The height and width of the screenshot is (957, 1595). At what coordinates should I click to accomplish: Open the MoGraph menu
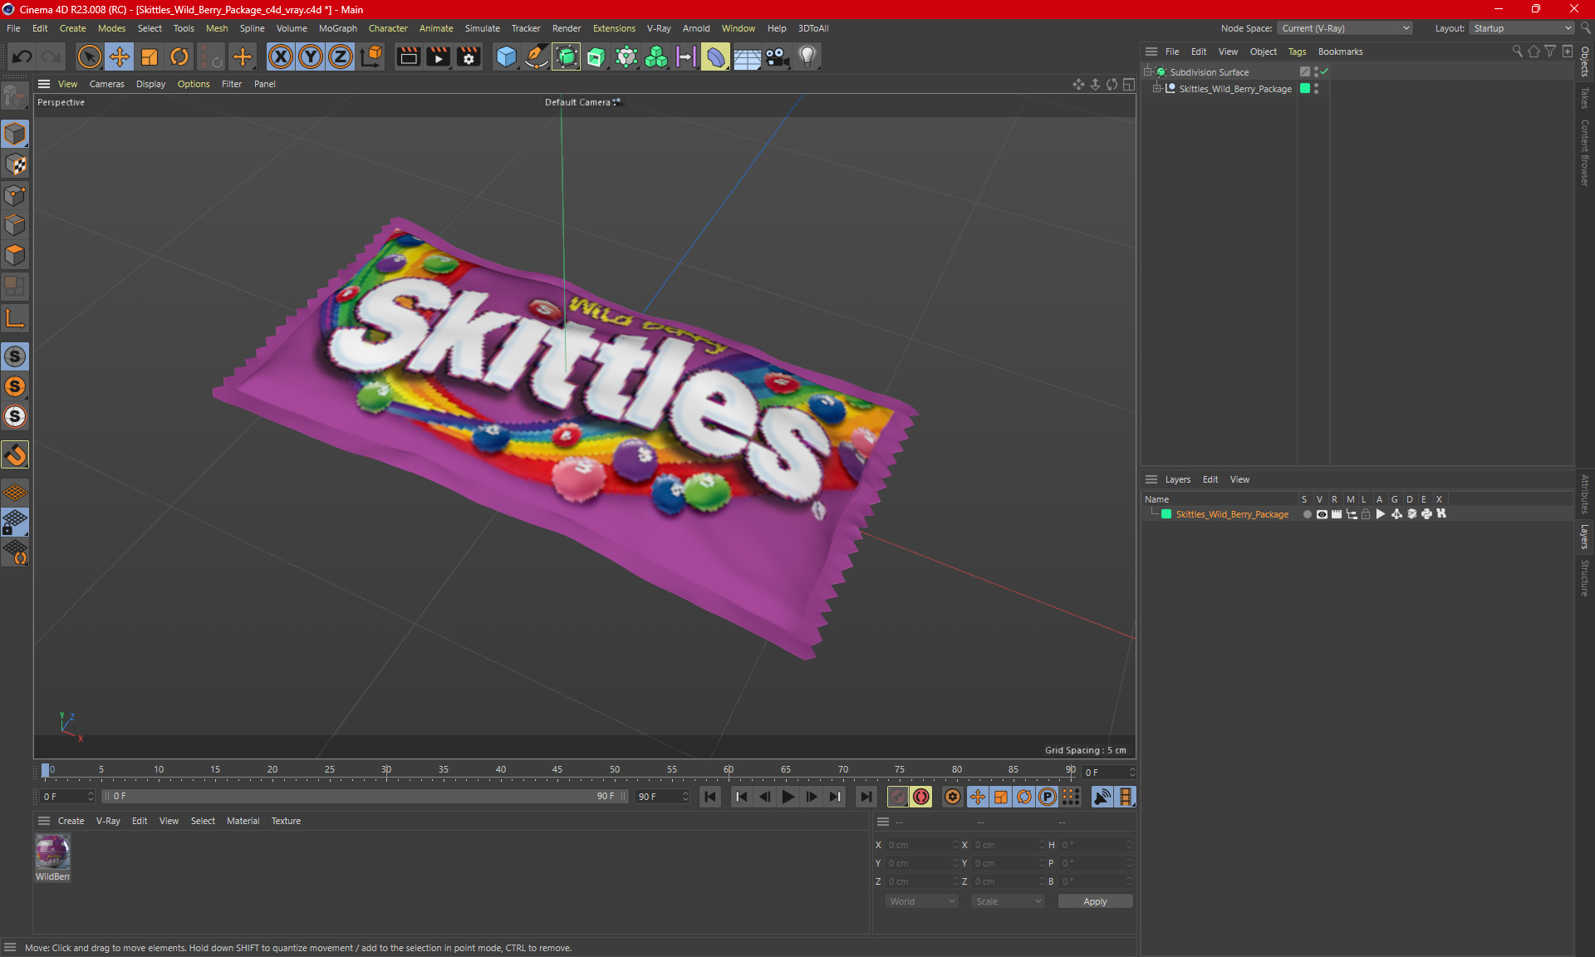click(x=337, y=28)
